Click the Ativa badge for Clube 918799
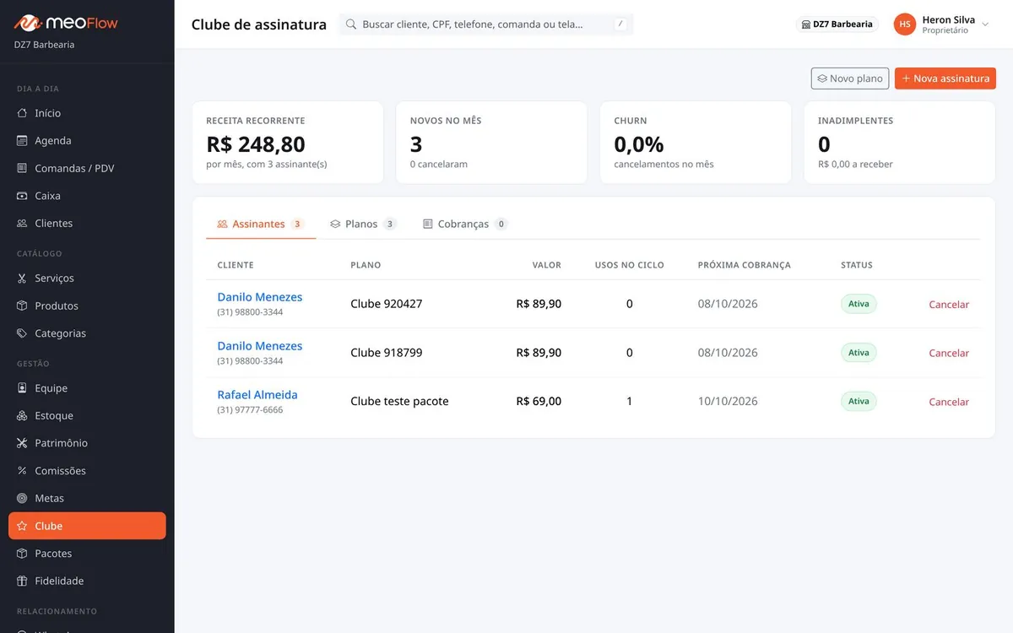Viewport: 1013px width, 633px height. (859, 353)
